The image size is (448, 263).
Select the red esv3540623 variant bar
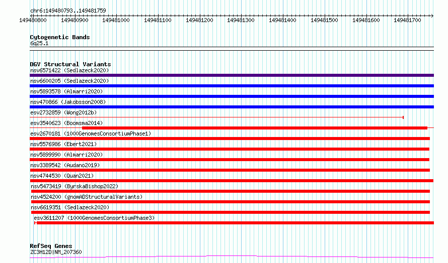coord(255,128)
